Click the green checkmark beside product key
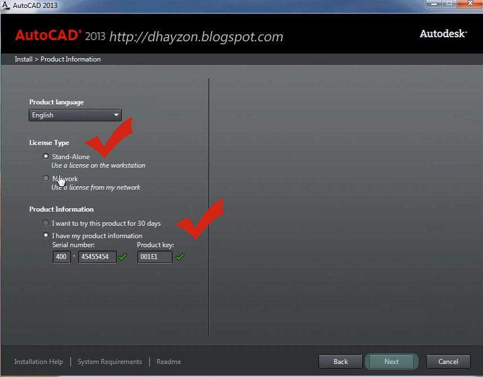The image size is (483, 377). (180, 257)
